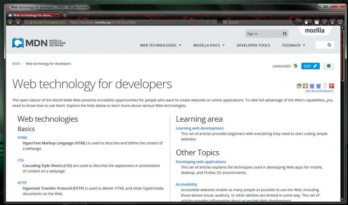The height and width of the screenshot is (205, 348).
Task: Click the pencil icon in Edit button
Action: tap(315, 66)
